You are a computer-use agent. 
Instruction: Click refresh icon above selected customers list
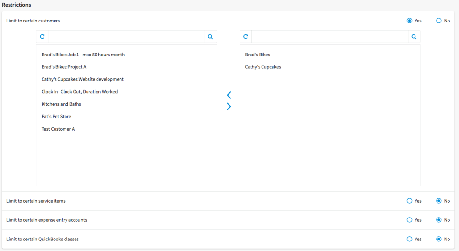click(x=246, y=36)
